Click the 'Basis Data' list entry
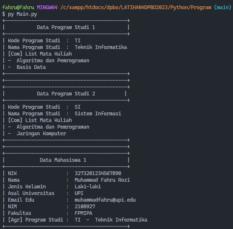233x229 pixels. 31,67
